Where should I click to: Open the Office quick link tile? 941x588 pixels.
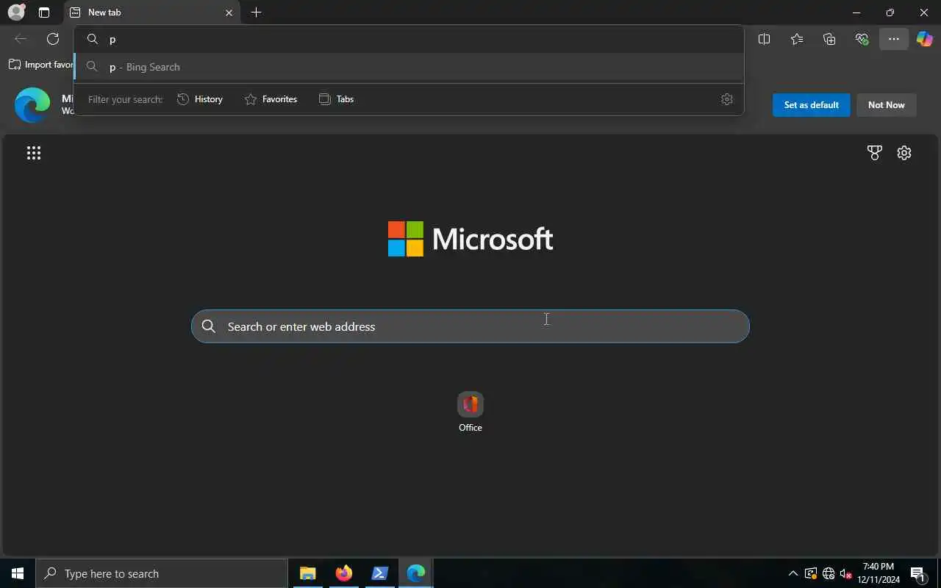coord(470,412)
